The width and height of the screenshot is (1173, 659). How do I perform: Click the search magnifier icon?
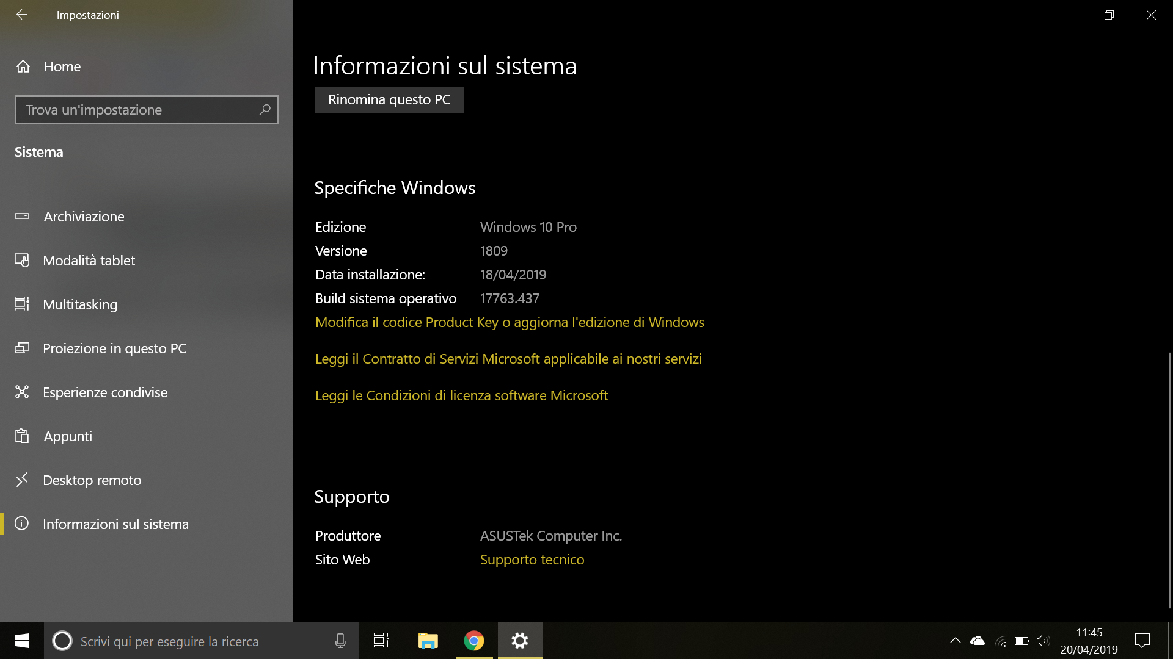click(265, 110)
